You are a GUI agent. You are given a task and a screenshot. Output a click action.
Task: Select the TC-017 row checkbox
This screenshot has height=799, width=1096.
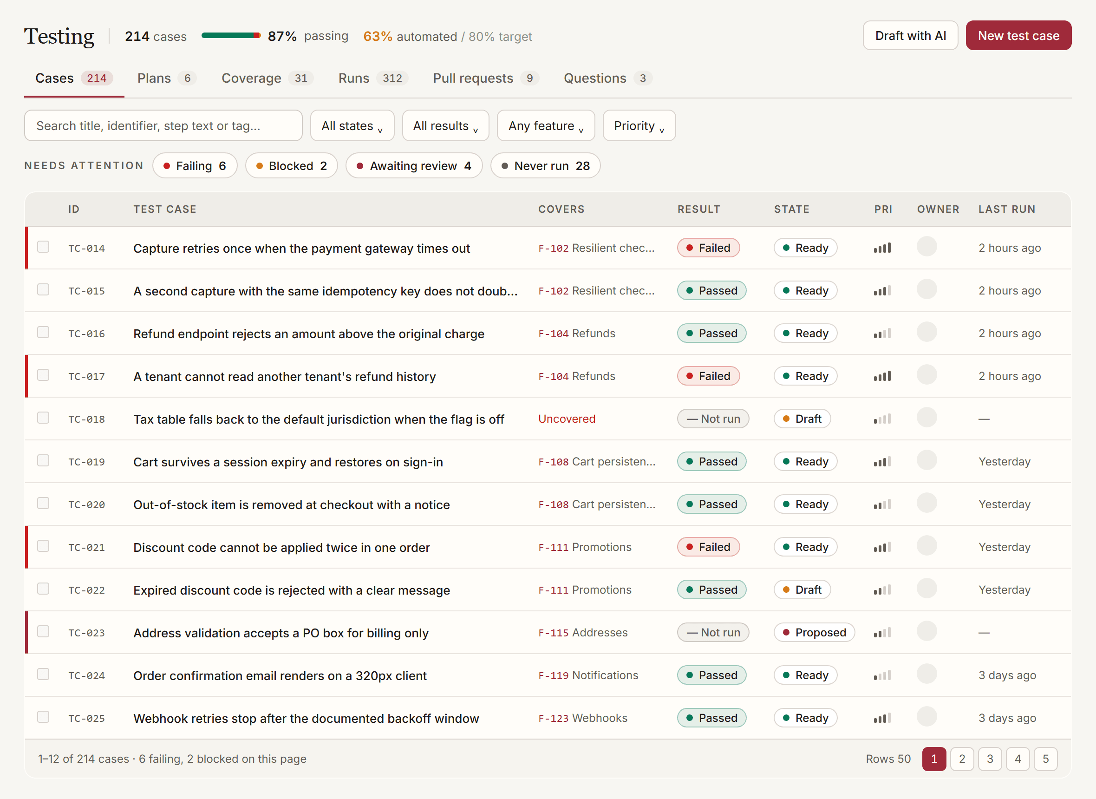(44, 375)
